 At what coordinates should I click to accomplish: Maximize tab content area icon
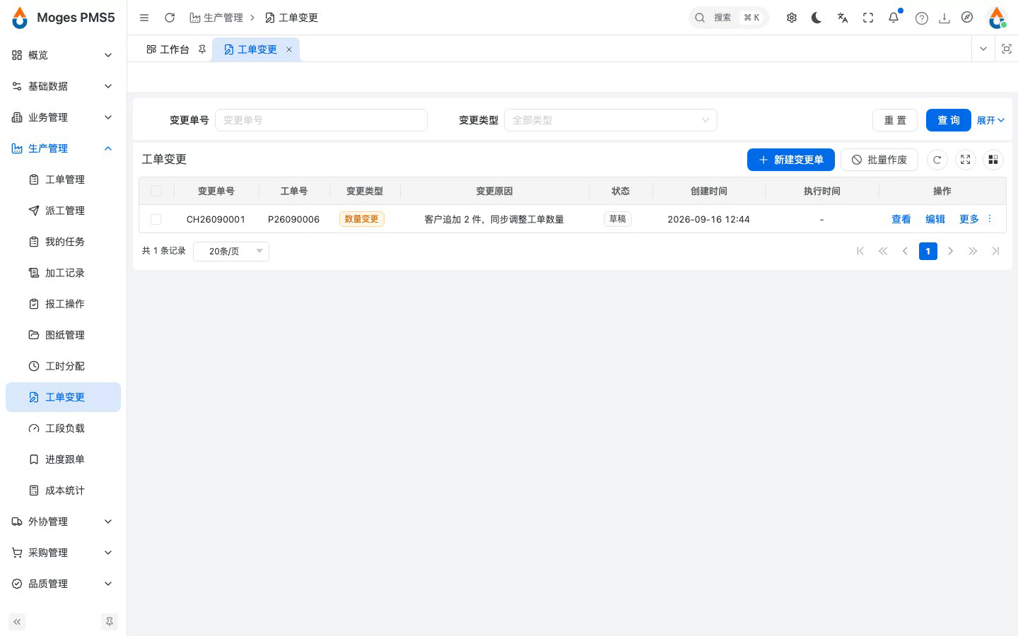pos(1007,49)
